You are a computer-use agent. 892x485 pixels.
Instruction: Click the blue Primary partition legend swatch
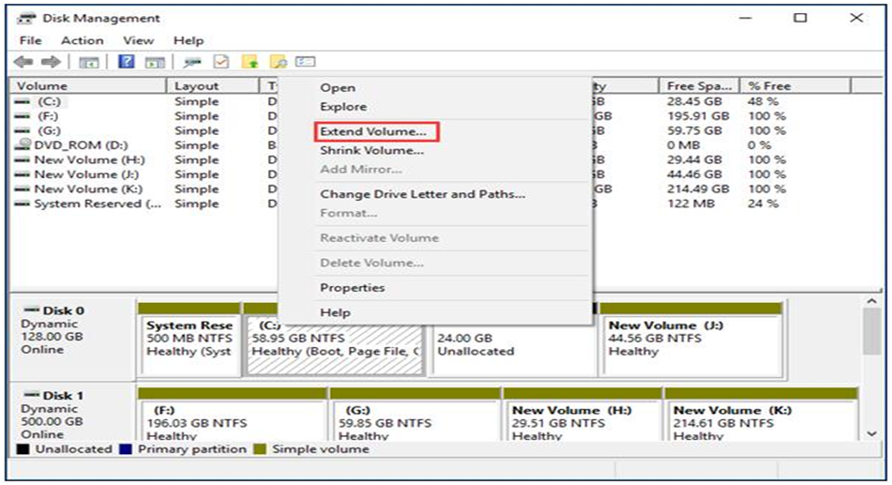click(x=126, y=449)
